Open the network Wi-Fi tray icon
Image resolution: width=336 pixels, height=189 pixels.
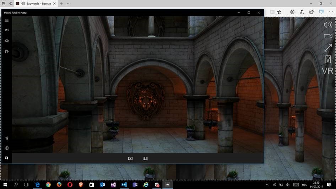click(274, 185)
